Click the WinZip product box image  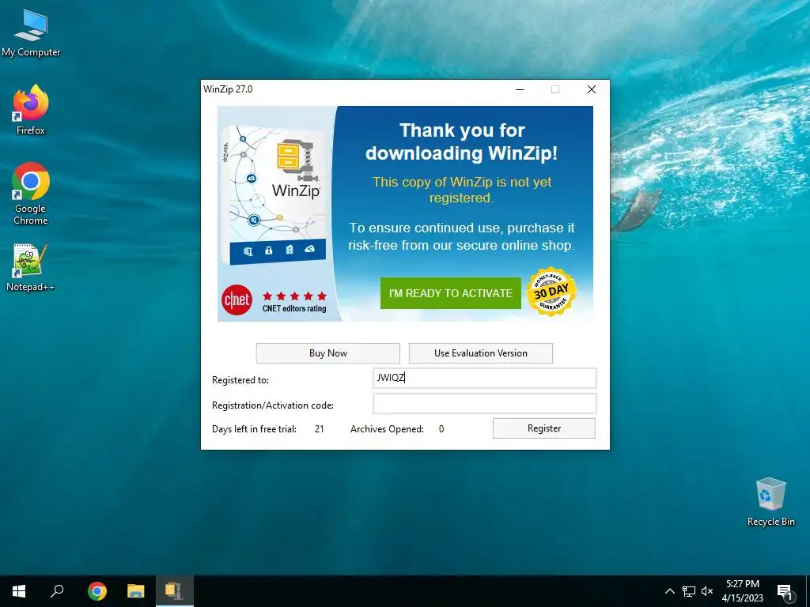(274, 195)
